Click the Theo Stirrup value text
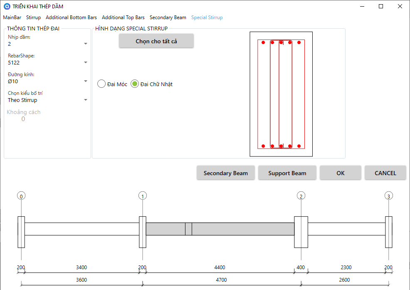Viewport: 410px width, 290px height. (x=22, y=100)
